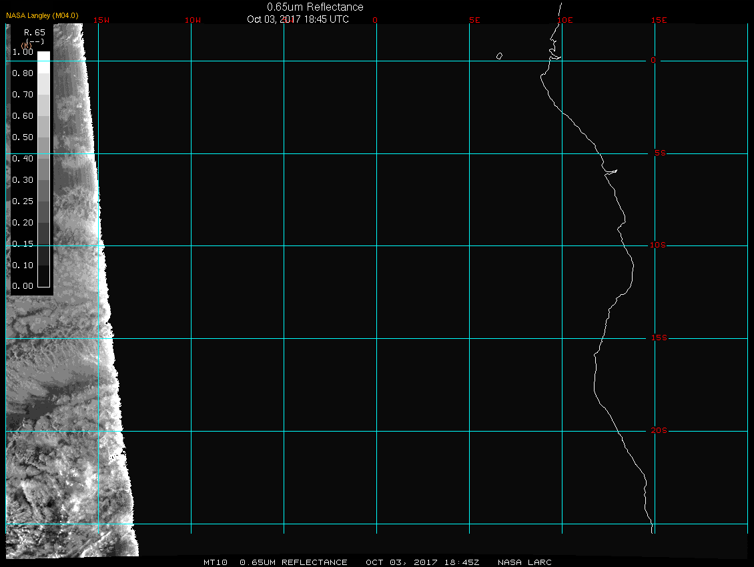Click the 20S latitude label
Viewport: 754px width, 567px height.
pos(658,431)
